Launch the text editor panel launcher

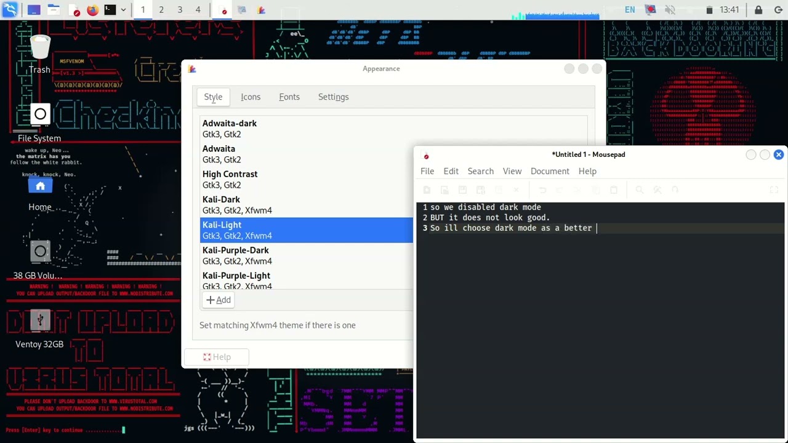click(x=74, y=10)
